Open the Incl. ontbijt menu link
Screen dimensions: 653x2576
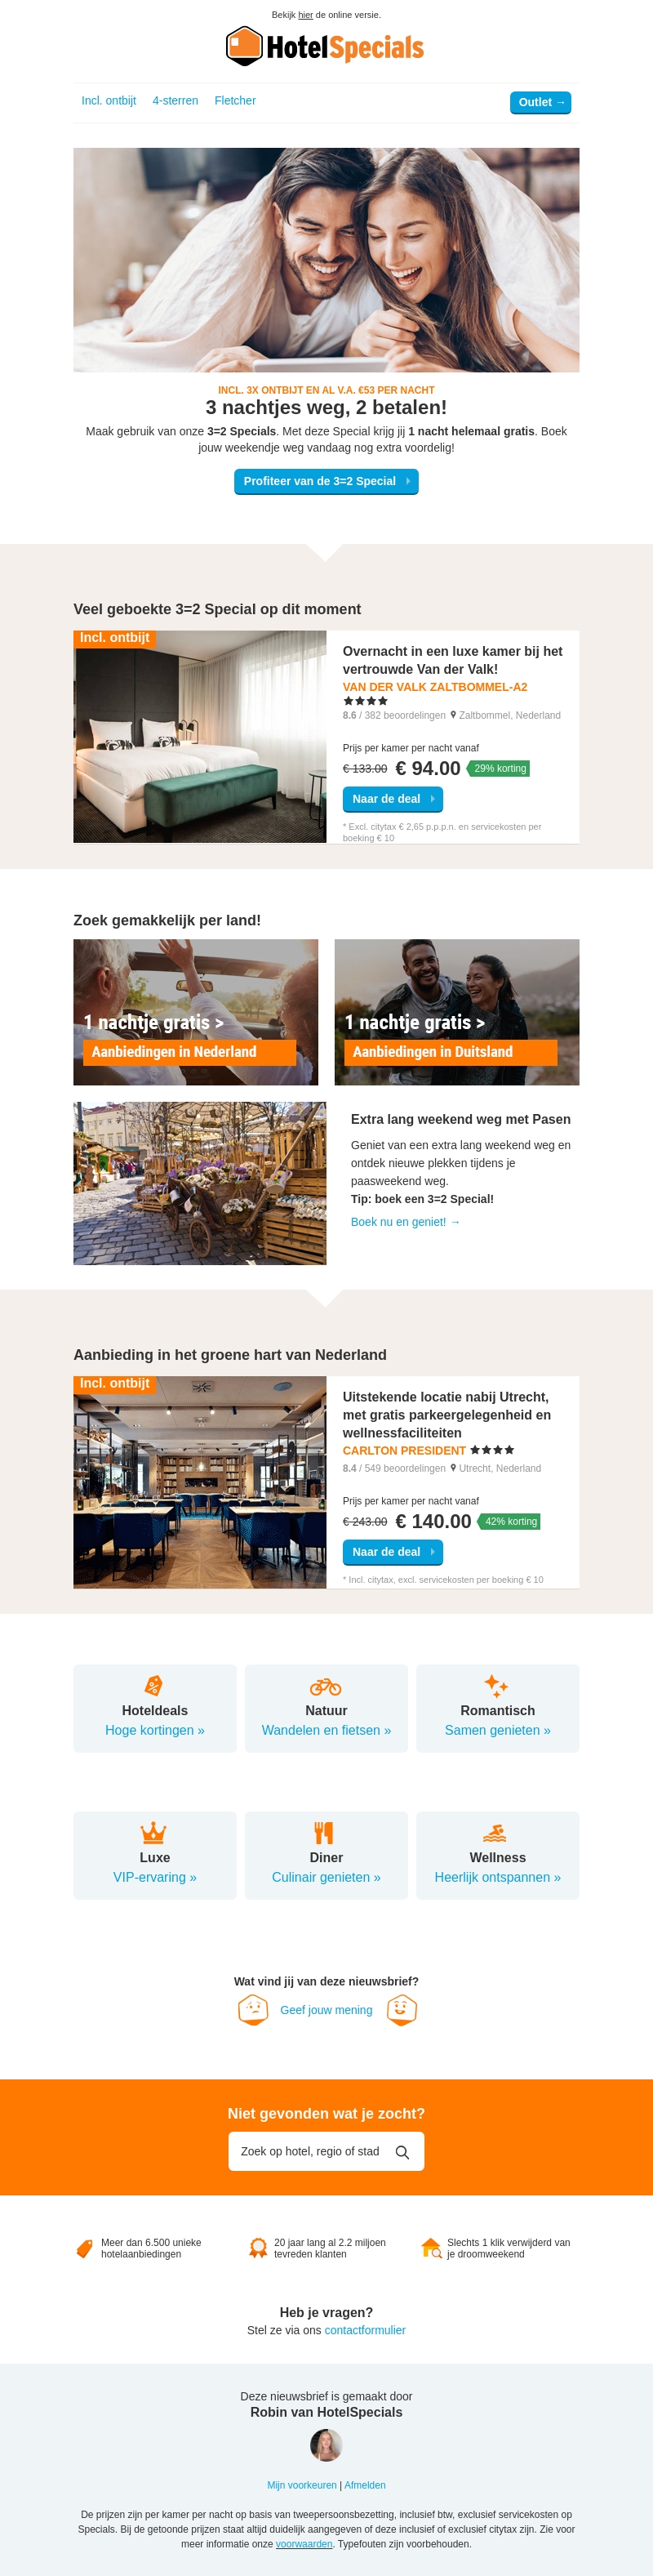(x=109, y=101)
